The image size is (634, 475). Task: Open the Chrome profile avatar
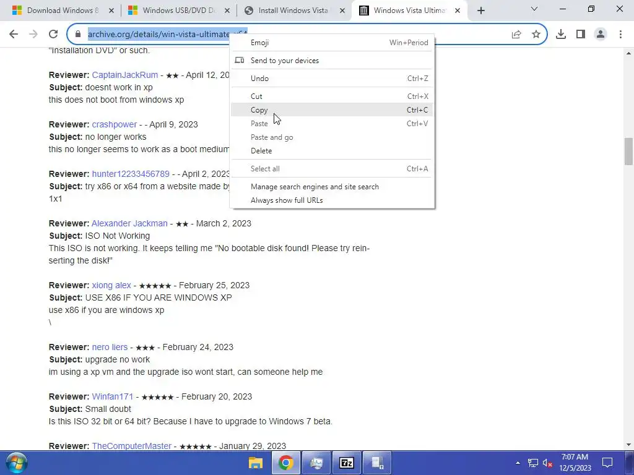tap(601, 35)
